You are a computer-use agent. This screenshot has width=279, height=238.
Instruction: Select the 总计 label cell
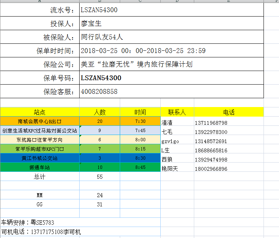tap(40, 177)
